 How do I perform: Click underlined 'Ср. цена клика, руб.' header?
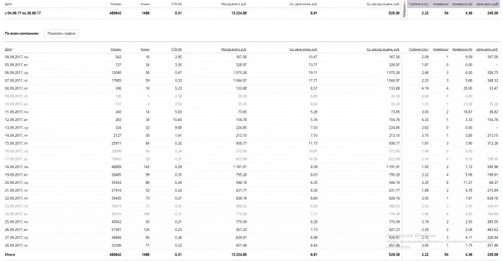click(303, 49)
